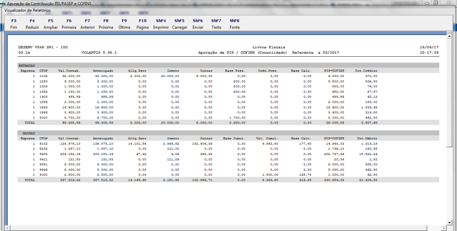Click Créd.Pres. column header
The height and width of the screenshot is (231, 457).
(x=268, y=71)
